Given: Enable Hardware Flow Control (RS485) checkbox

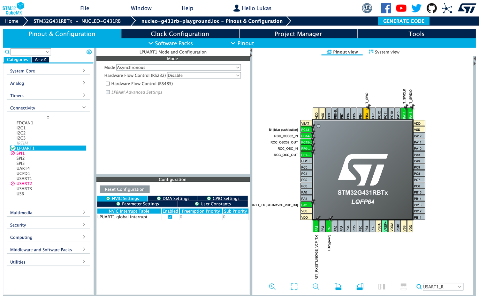Looking at the screenshot, I should [108, 84].
